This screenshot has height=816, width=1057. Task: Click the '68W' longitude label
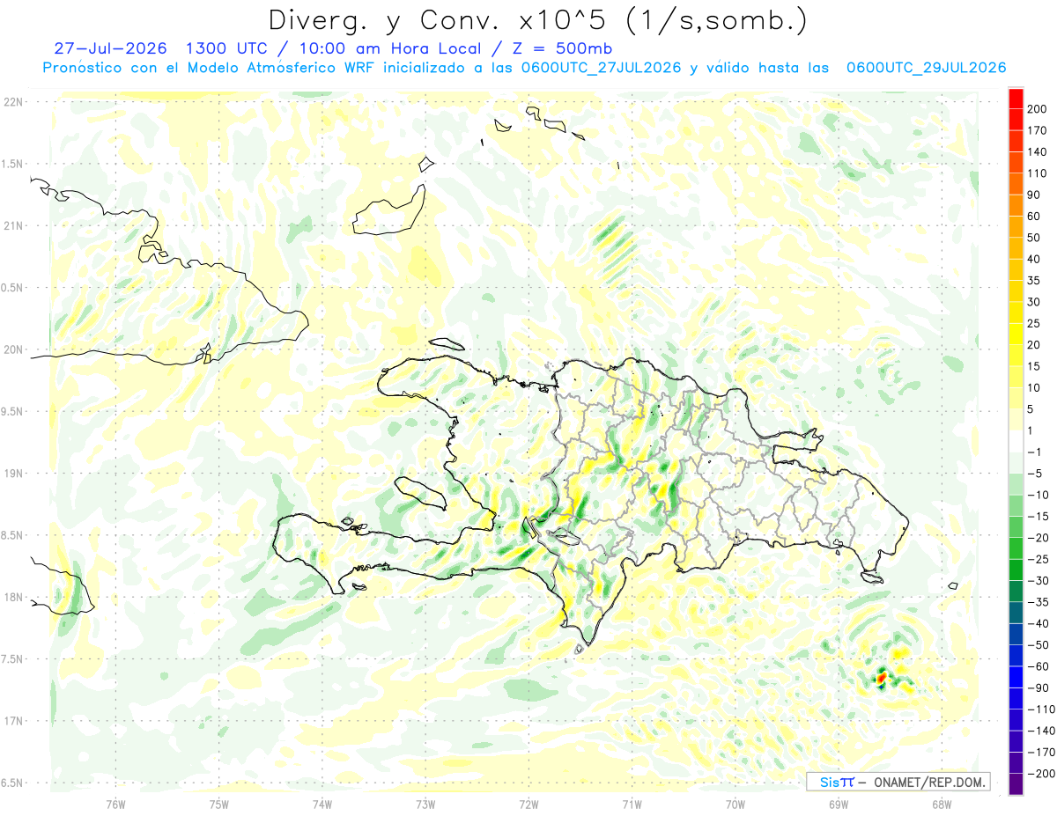click(x=941, y=805)
